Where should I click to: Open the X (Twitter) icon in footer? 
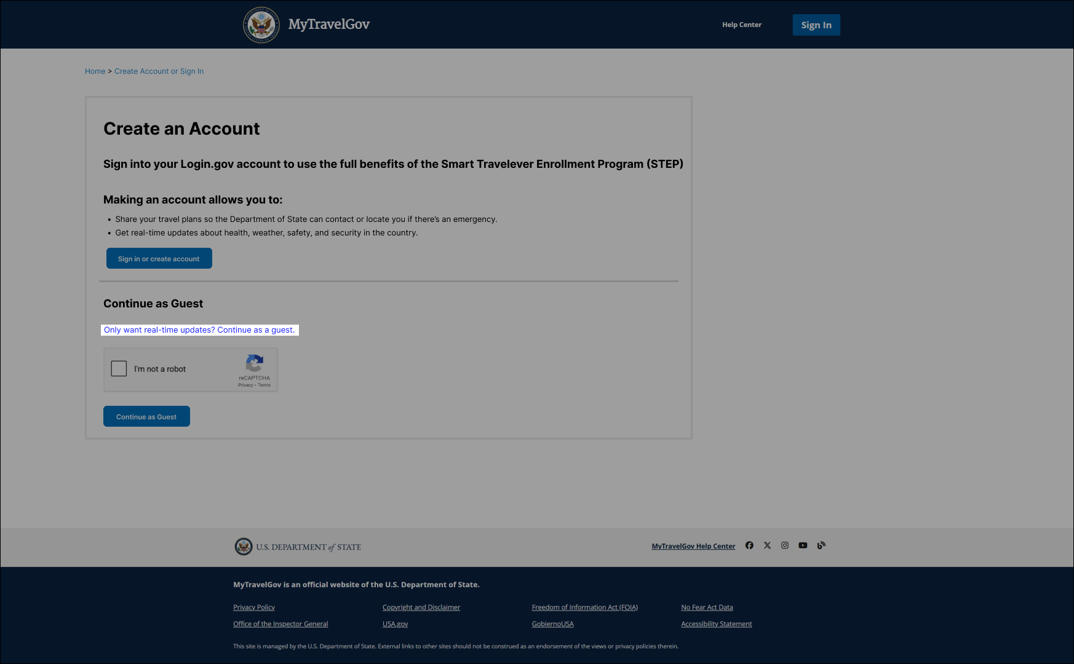[x=767, y=545]
